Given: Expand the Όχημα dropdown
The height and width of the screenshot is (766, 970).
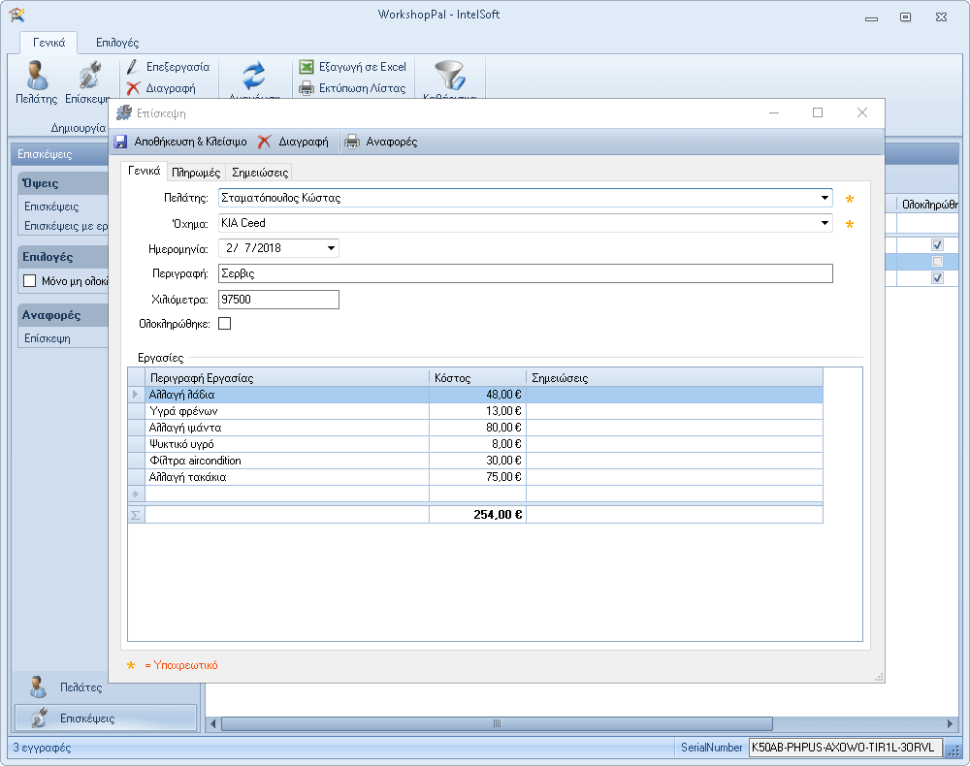Looking at the screenshot, I should click(x=824, y=223).
